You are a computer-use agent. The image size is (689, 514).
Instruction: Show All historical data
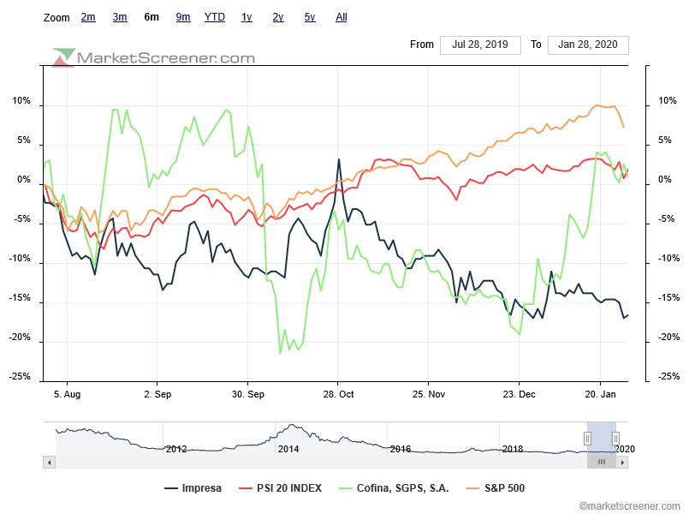tap(342, 17)
